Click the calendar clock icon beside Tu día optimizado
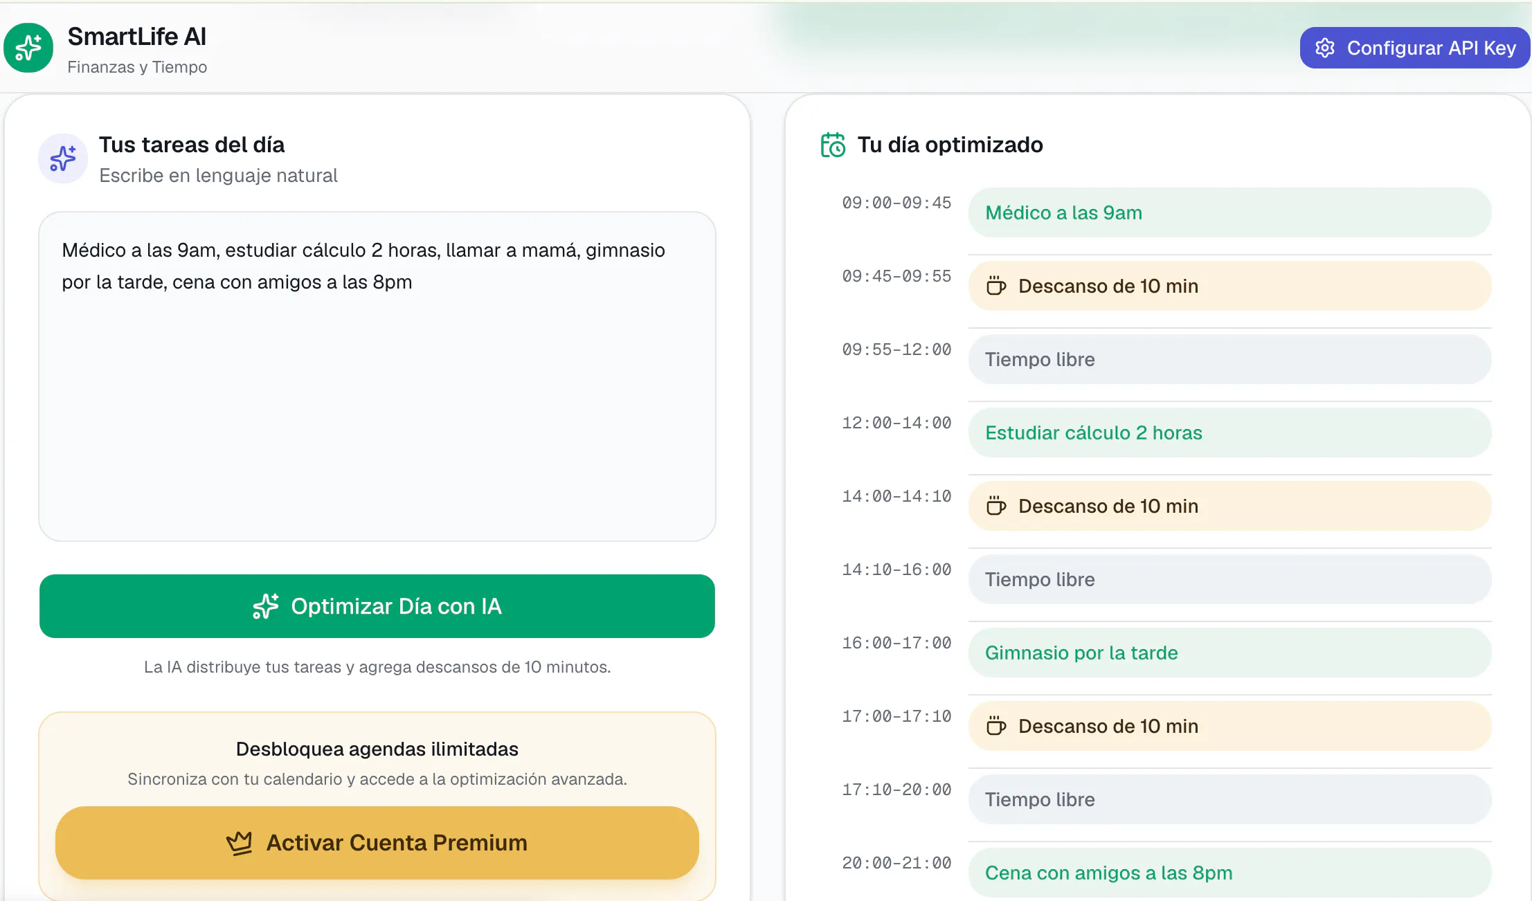 (833, 145)
